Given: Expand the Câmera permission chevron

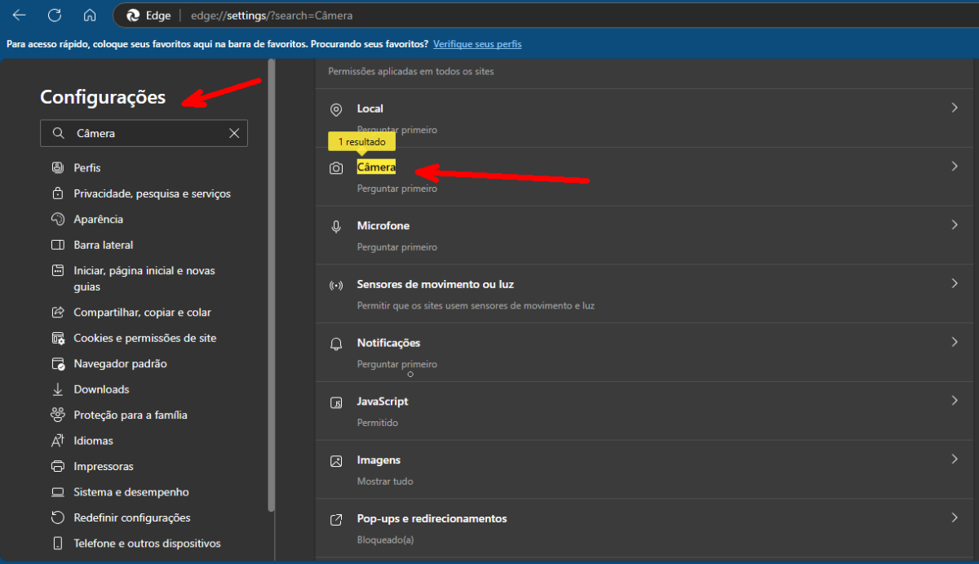Looking at the screenshot, I should click(954, 167).
